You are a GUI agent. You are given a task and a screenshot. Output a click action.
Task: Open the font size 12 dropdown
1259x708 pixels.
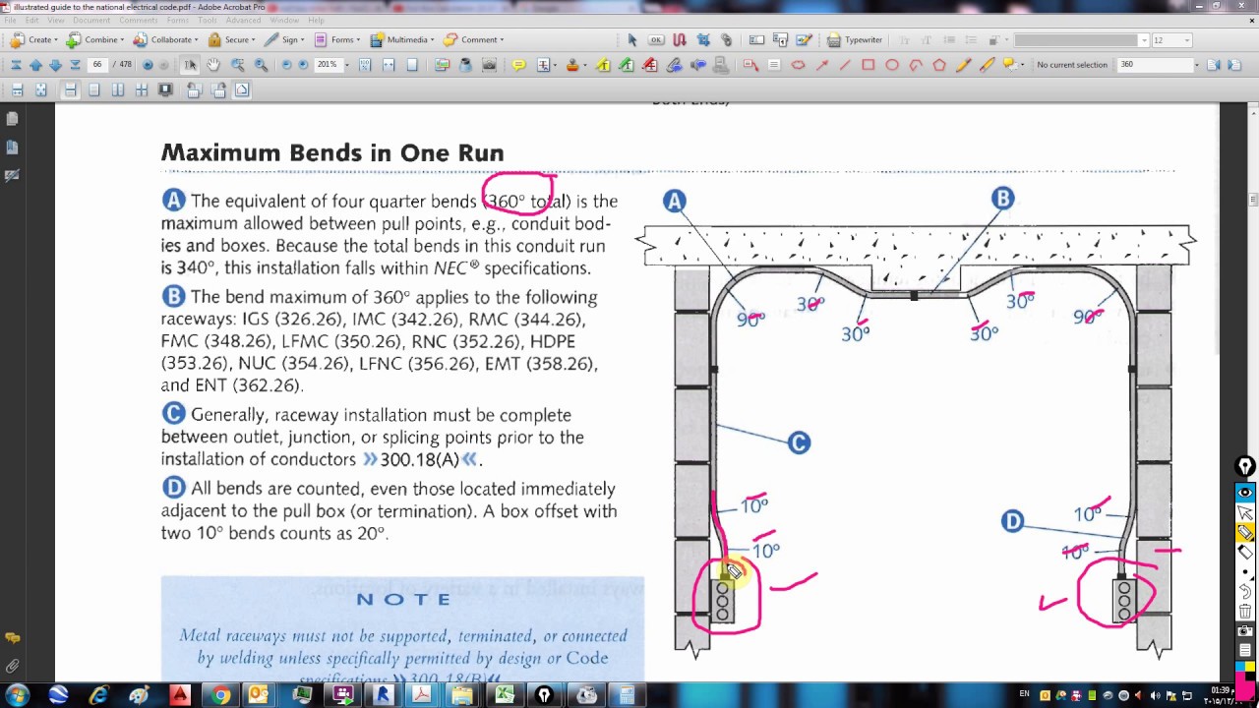(x=1186, y=40)
